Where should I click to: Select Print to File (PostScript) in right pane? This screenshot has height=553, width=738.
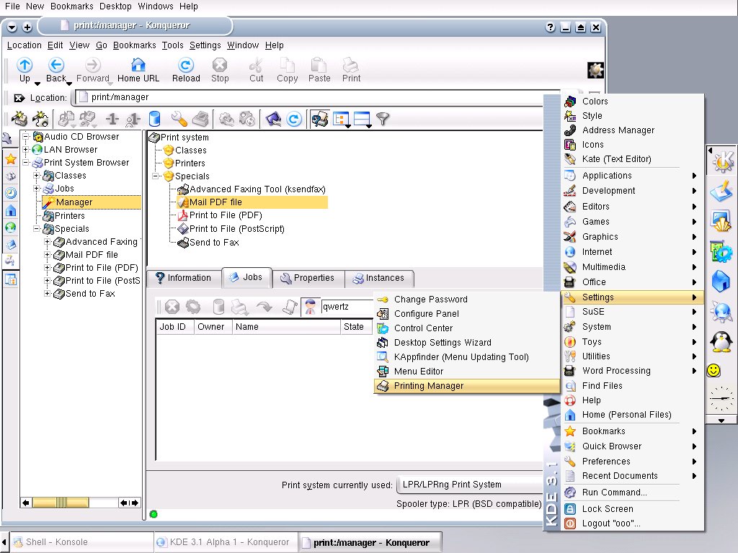(x=236, y=229)
